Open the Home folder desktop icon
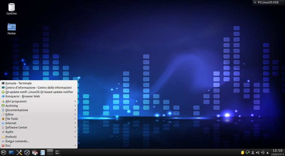This screenshot has height=156, width=285. pyautogui.click(x=11, y=29)
